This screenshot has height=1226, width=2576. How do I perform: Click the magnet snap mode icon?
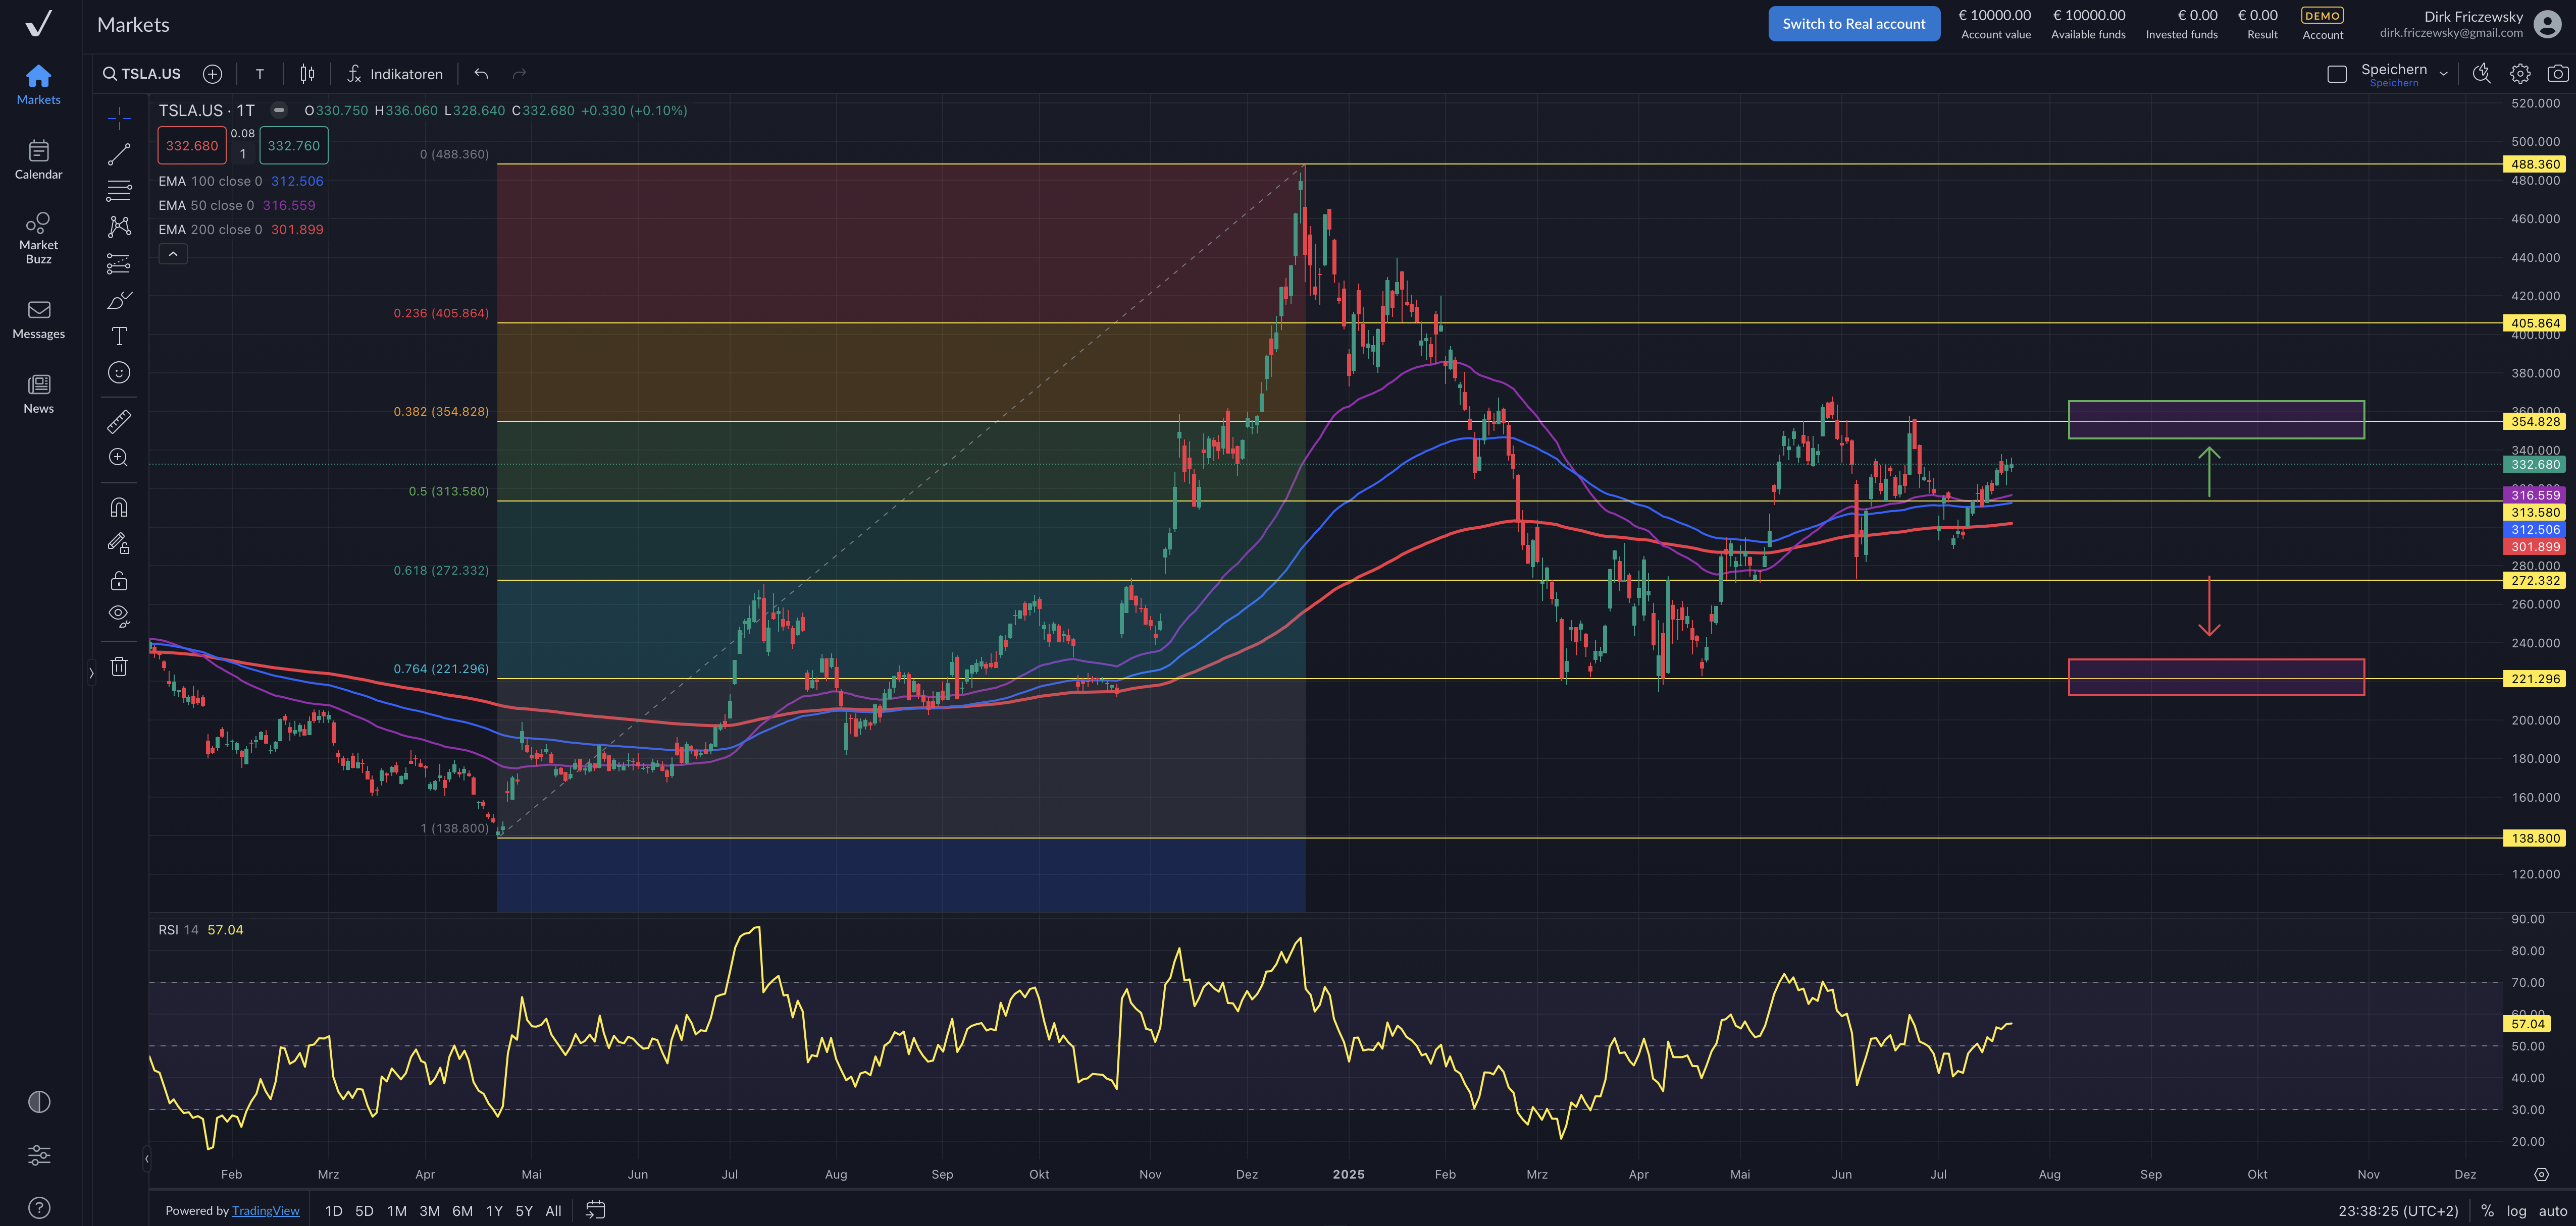119,508
